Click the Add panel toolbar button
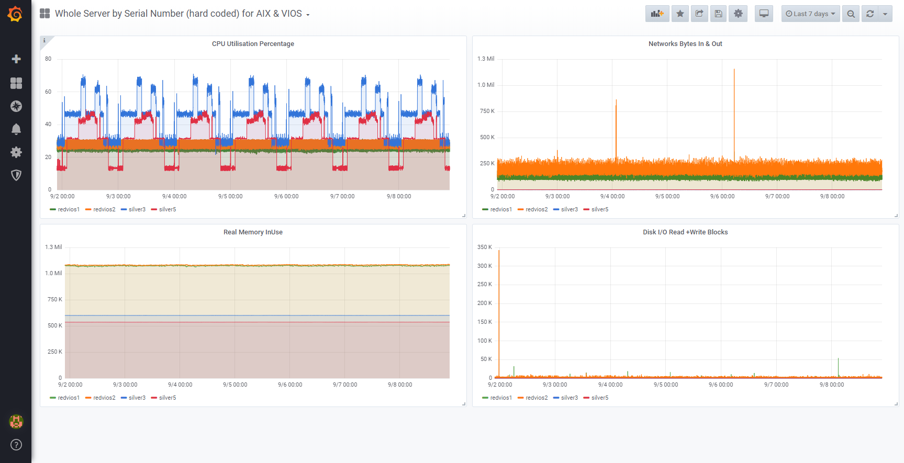The height and width of the screenshot is (463, 904). (x=657, y=14)
